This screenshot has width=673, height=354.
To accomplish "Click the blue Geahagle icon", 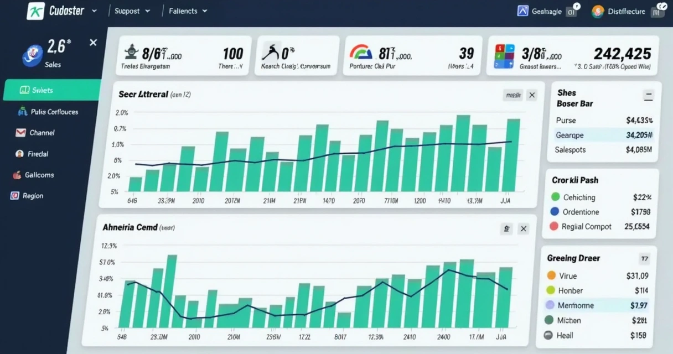I will coord(522,11).
